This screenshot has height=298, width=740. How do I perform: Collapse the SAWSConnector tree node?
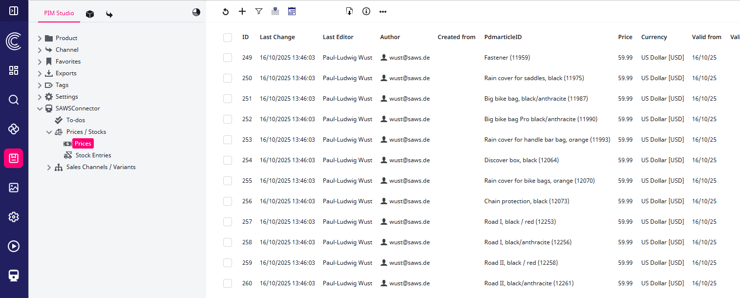pyautogui.click(x=40, y=108)
